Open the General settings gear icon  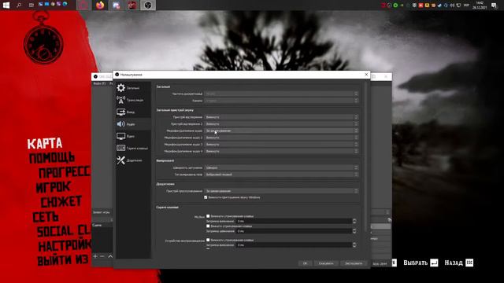(120, 87)
